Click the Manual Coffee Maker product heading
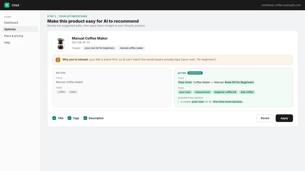305x171 pixels. [x=90, y=38]
